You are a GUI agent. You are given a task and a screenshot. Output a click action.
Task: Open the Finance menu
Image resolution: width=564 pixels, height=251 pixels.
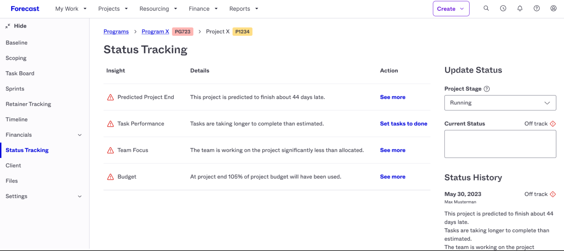coord(203,9)
